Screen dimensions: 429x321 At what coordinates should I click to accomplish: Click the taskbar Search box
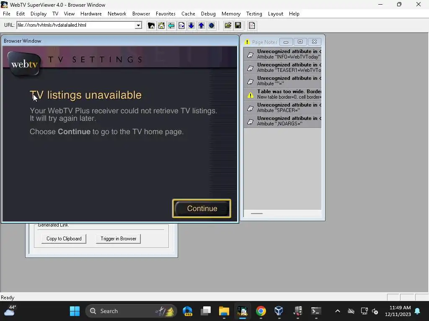click(131, 311)
